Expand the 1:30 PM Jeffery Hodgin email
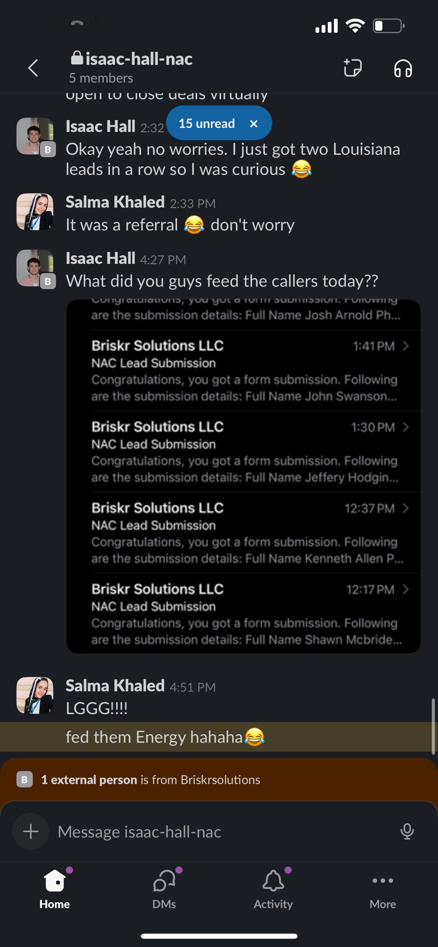 point(250,452)
